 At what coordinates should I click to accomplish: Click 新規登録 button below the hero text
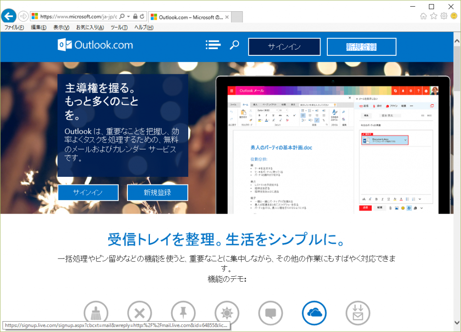pos(157,193)
